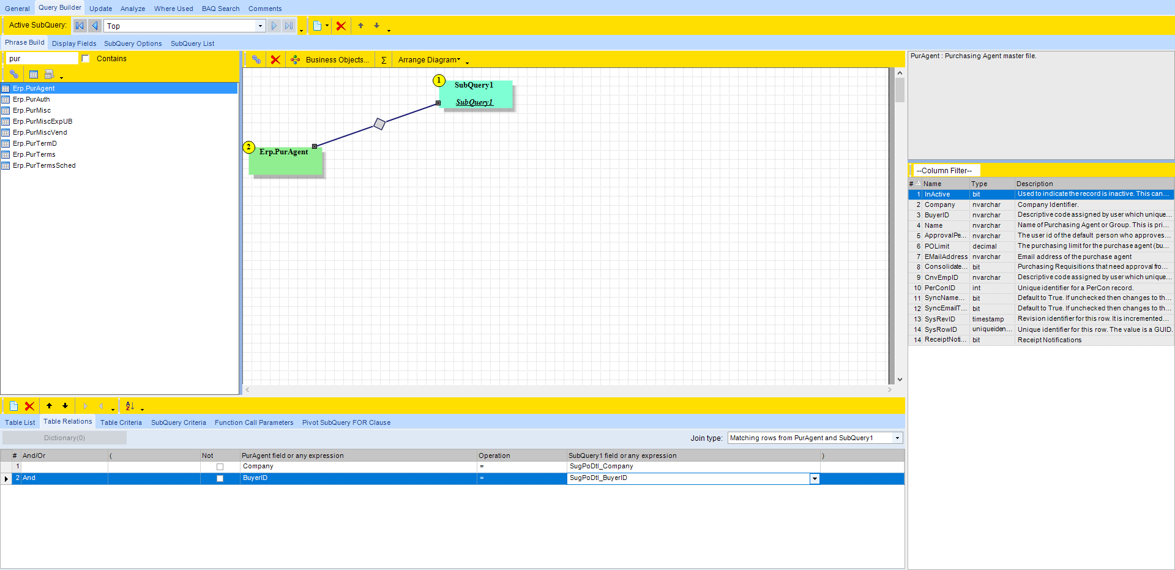Image resolution: width=1175 pixels, height=570 pixels.
Task: Click the link icon below the pur search box
Action: tap(14, 74)
